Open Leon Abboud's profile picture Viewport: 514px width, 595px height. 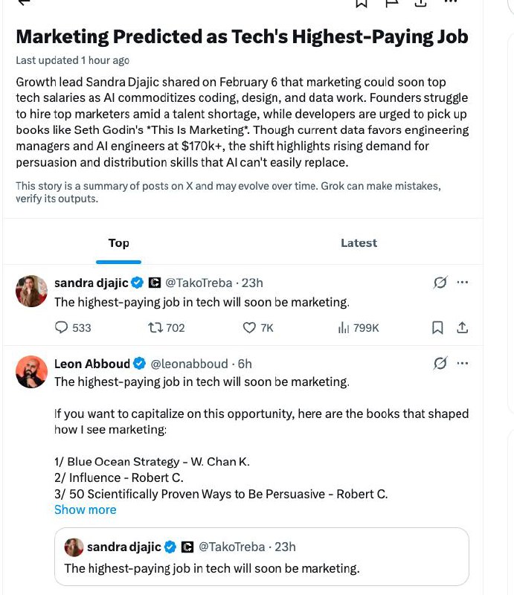pyautogui.click(x=31, y=372)
